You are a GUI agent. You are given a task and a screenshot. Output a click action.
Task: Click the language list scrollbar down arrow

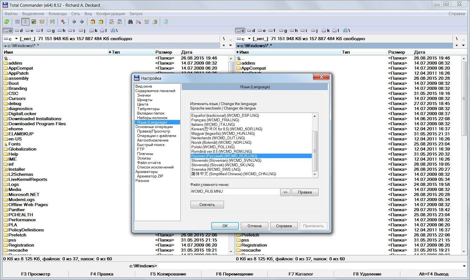click(315, 174)
